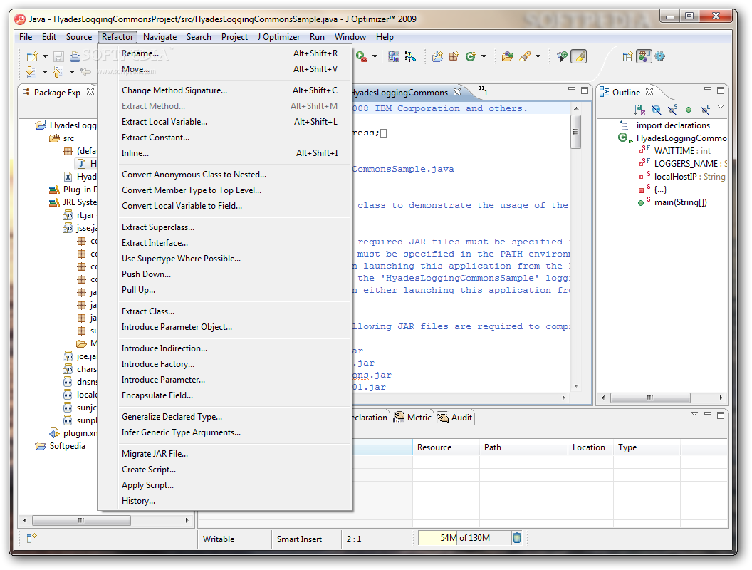The height and width of the screenshot is (570, 752).
Task: Click New Java Class icon
Action: (x=471, y=56)
